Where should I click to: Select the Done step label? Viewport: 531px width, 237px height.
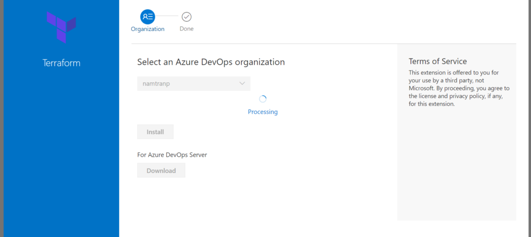click(187, 29)
